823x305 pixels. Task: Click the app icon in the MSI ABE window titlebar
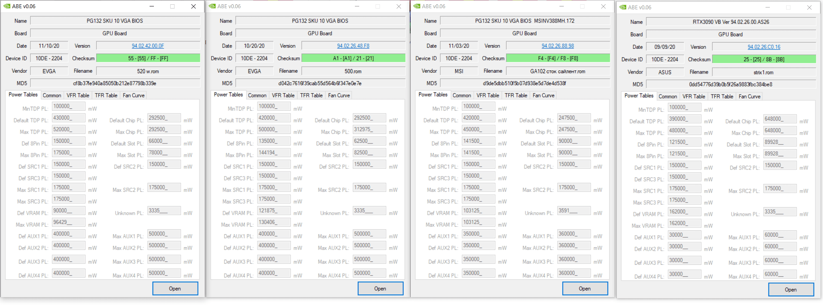click(x=417, y=6)
